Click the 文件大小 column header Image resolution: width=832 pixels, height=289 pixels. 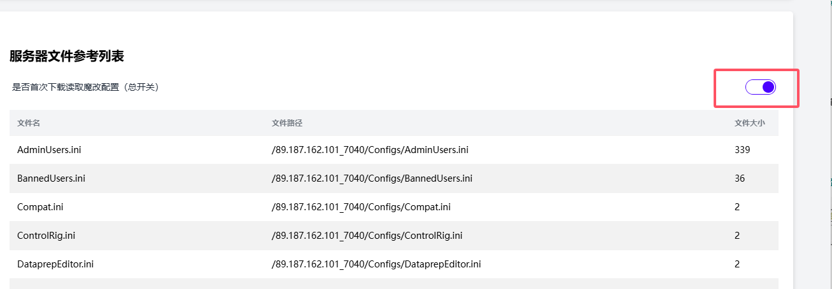pyautogui.click(x=749, y=123)
